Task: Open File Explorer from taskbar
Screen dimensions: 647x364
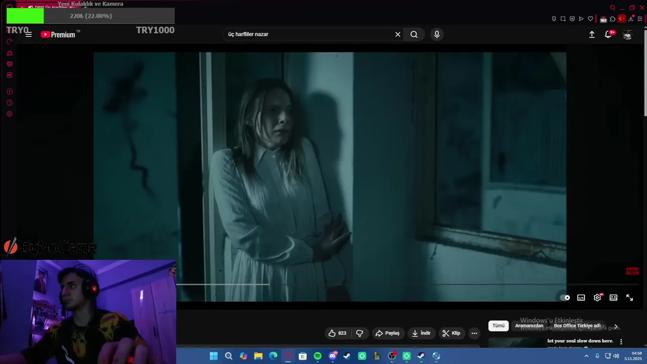Action: 258,356
